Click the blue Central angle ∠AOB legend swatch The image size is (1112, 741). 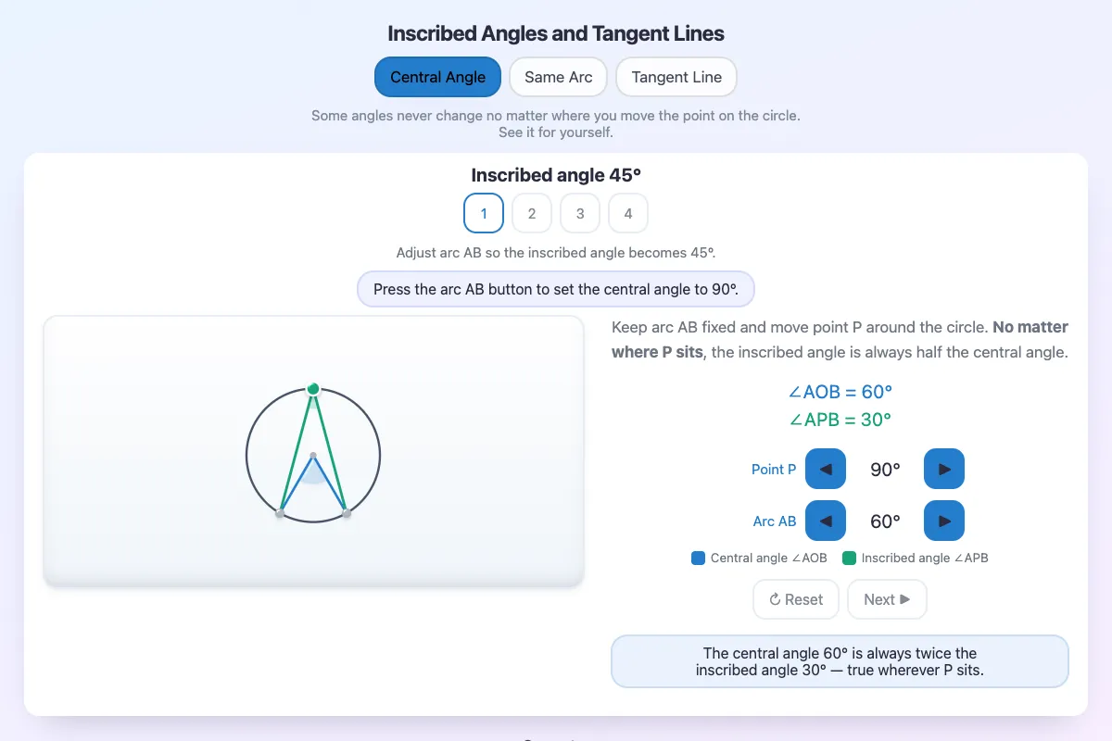(699, 559)
